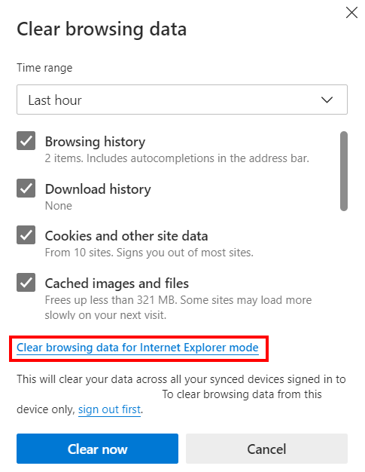Click the Time range label
The image size is (365, 472).
tap(44, 68)
